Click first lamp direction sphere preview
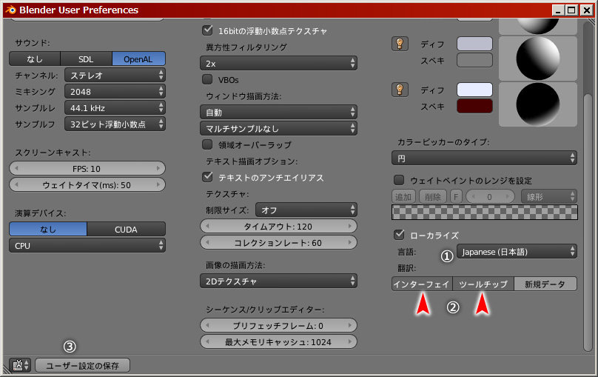The image size is (598, 377). [538, 59]
